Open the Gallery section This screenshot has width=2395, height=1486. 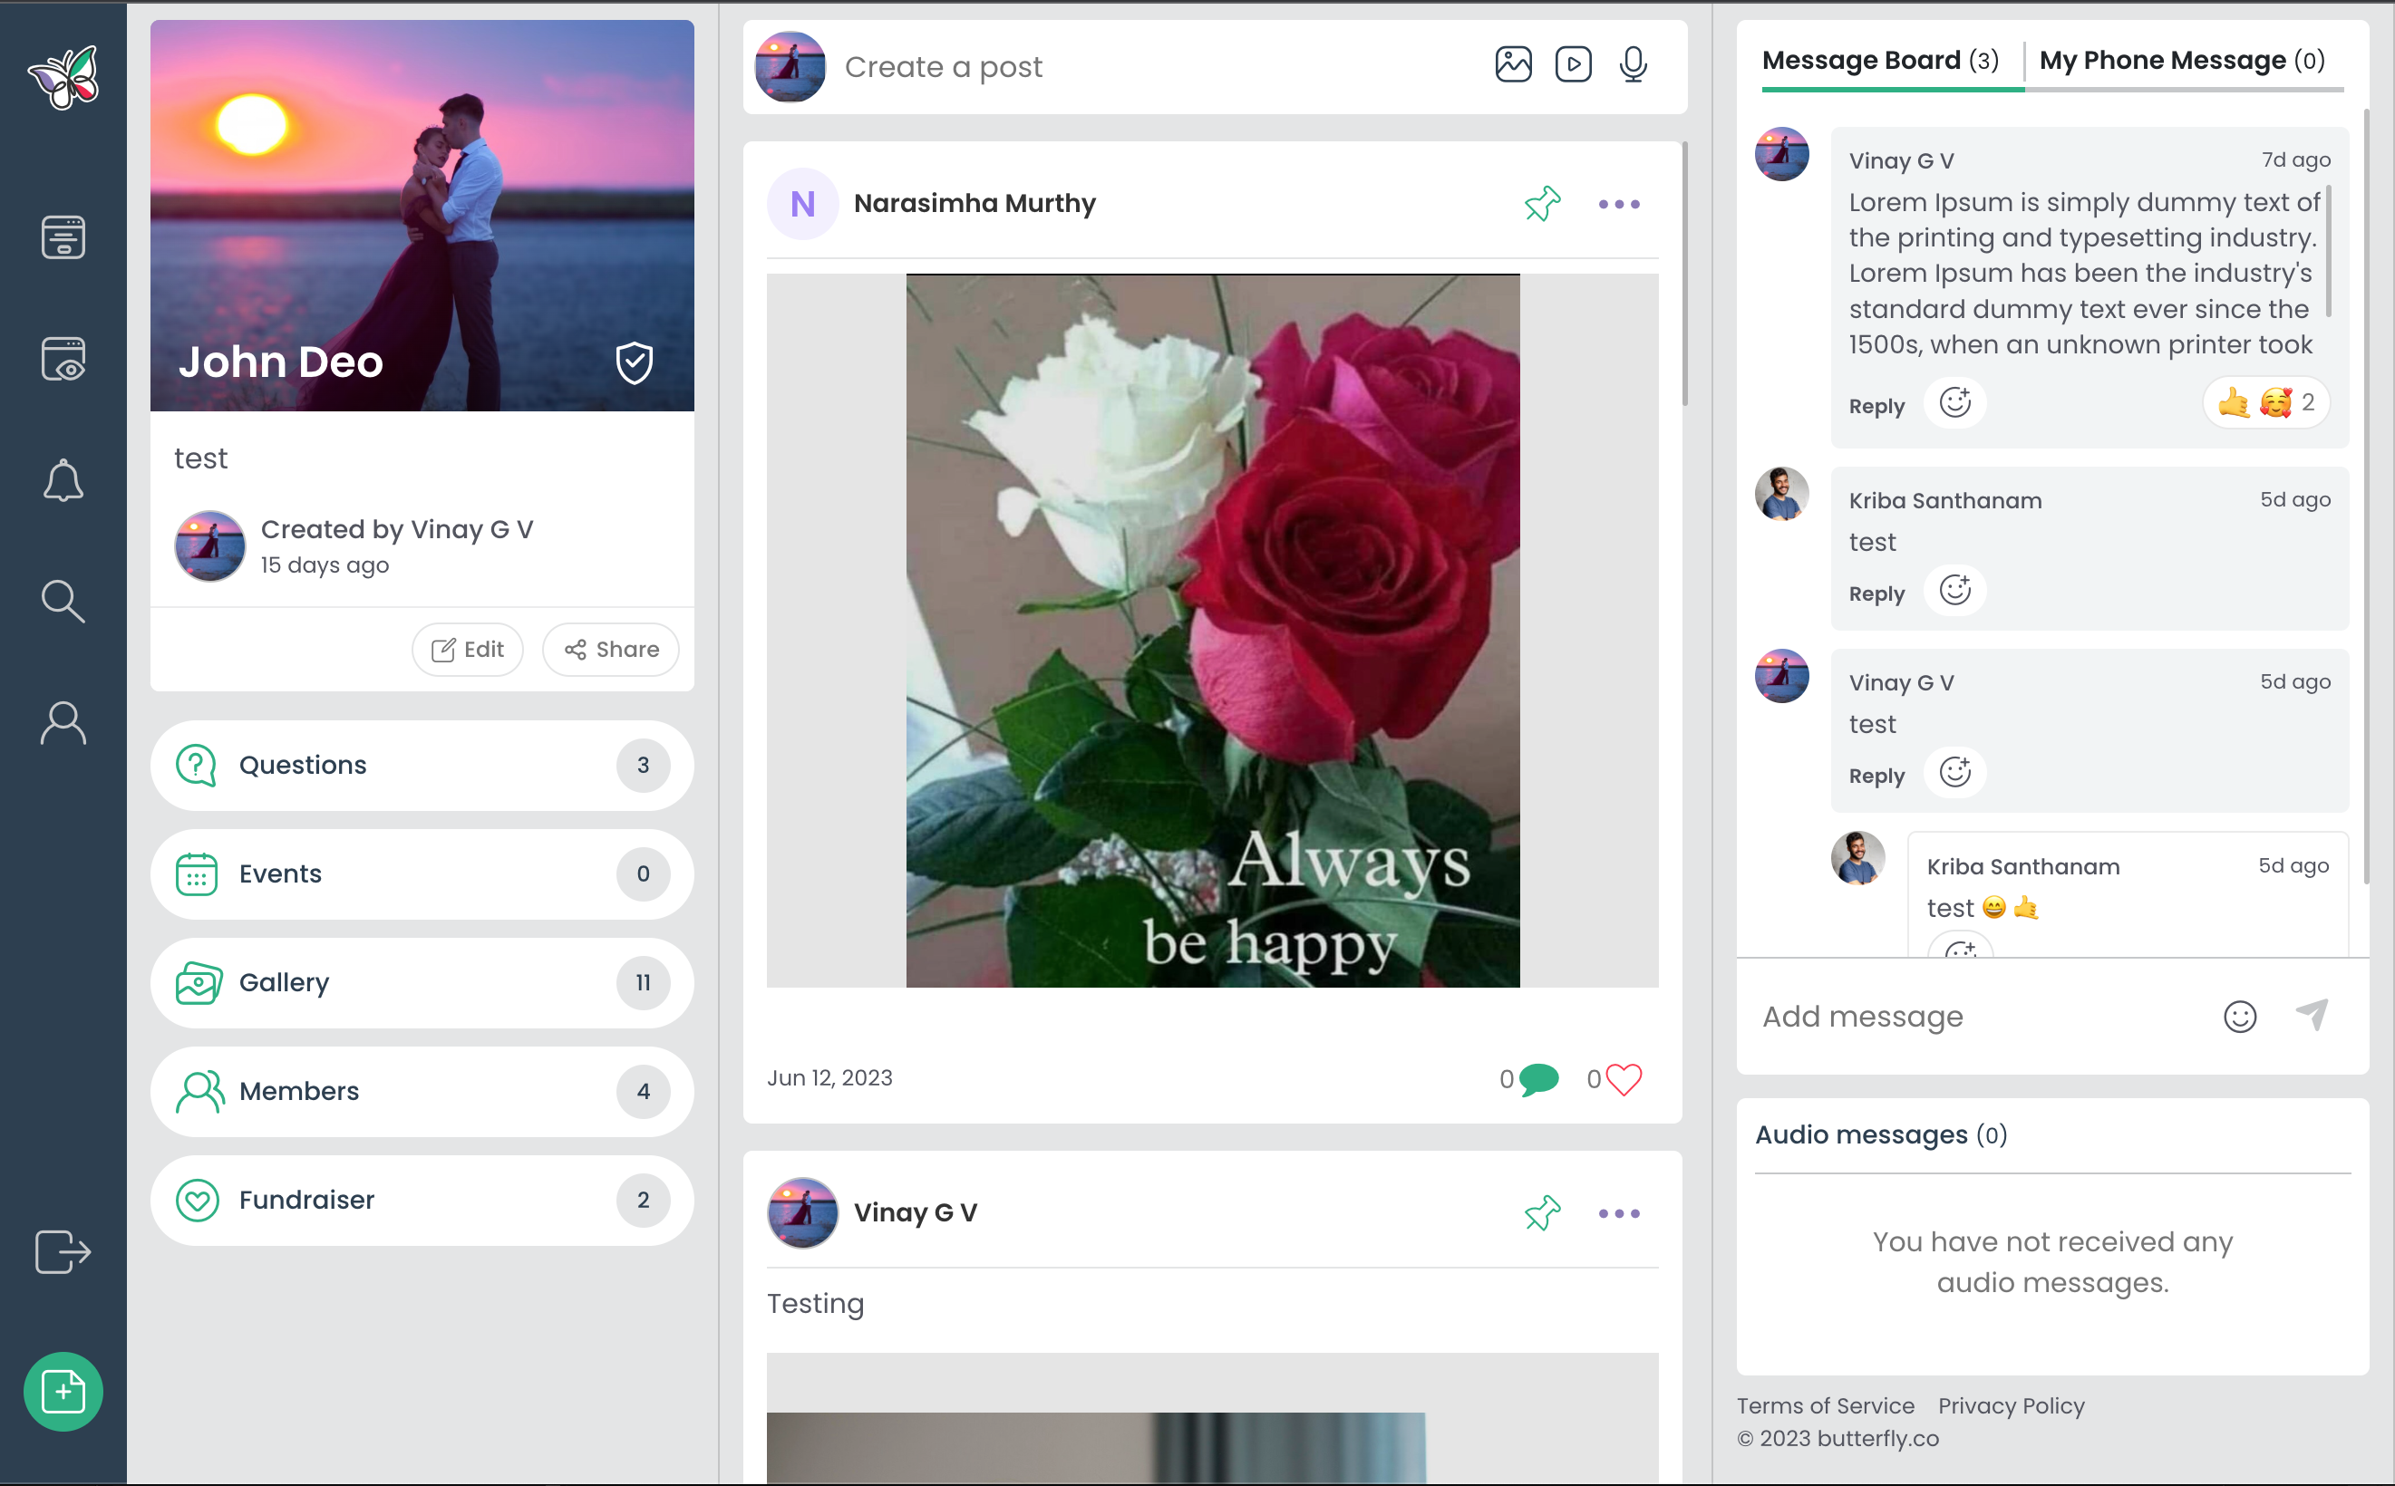[x=422, y=983]
